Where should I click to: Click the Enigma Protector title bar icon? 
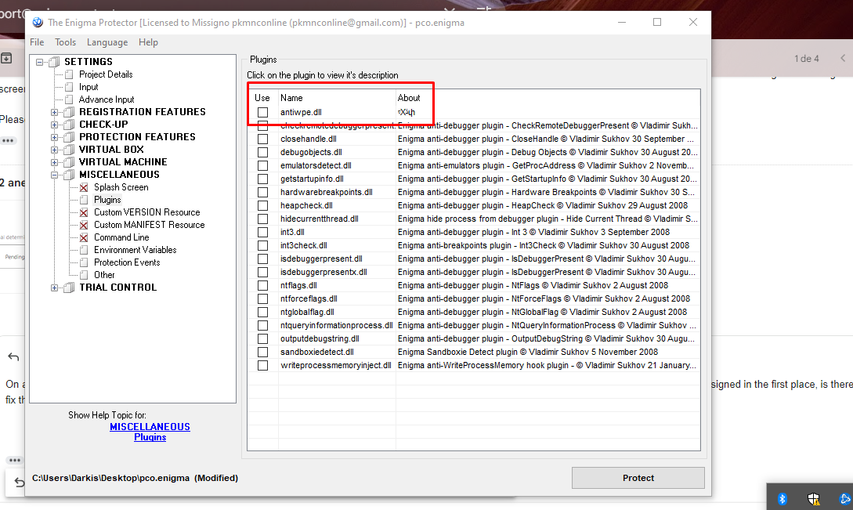[x=38, y=23]
